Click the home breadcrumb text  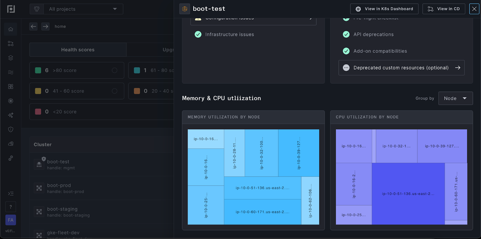pos(60,26)
